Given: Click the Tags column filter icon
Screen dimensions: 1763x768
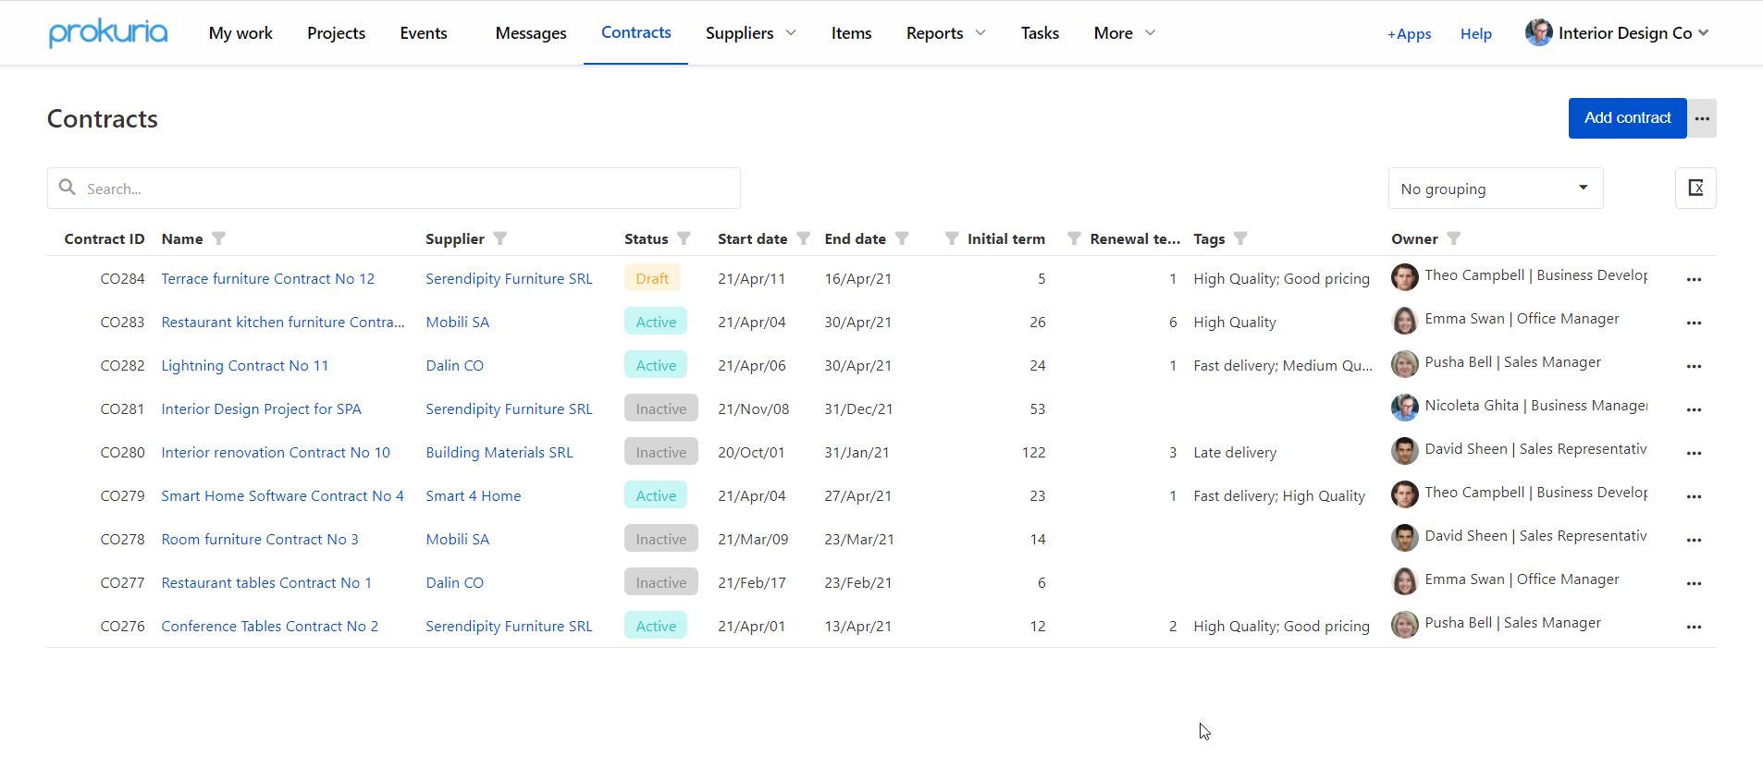Looking at the screenshot, I should coord(1240,238).
